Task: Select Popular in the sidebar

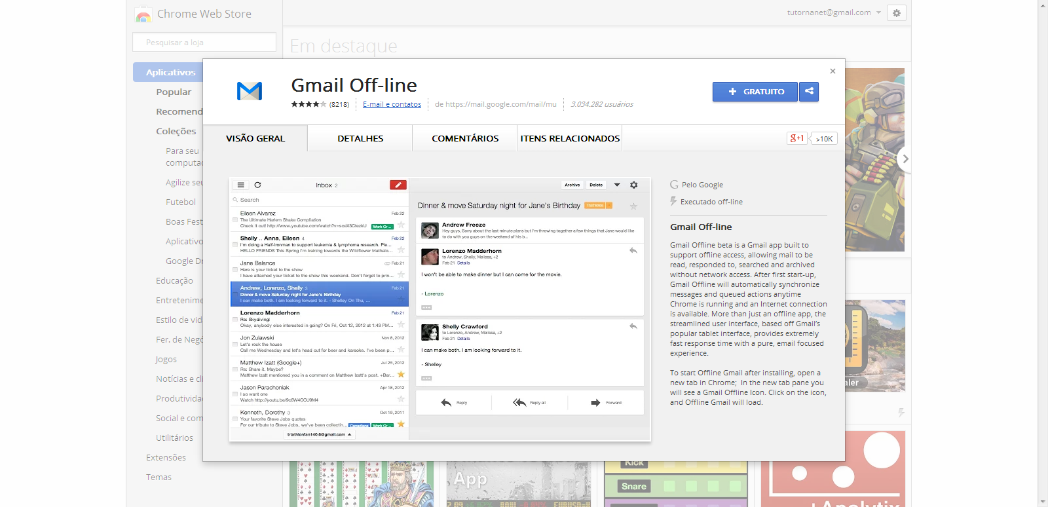Action: point(174,92)
